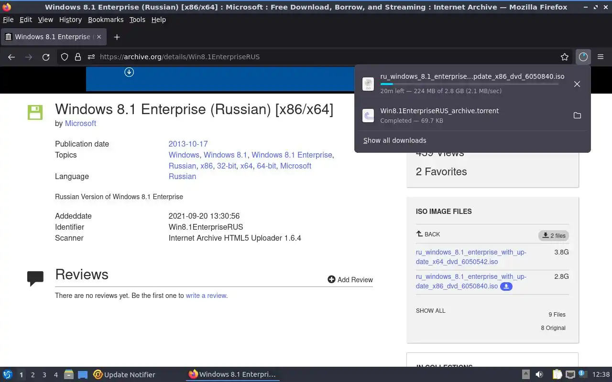The height and width of the screenshot is (382, 612).
Task: Open the Windows 8.1 Enterprise topic link
Action: click(x=292, y=155)
